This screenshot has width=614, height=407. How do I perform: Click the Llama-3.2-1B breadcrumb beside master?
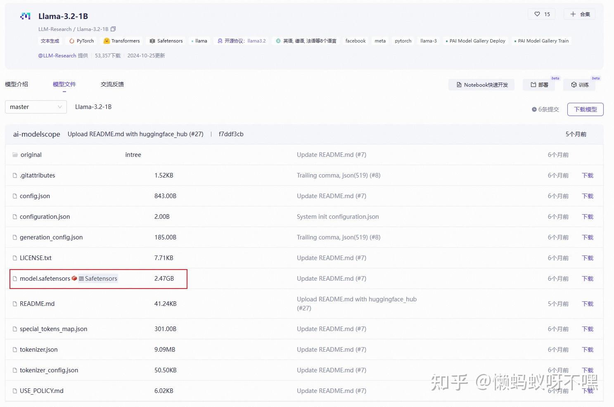[93, 107]
